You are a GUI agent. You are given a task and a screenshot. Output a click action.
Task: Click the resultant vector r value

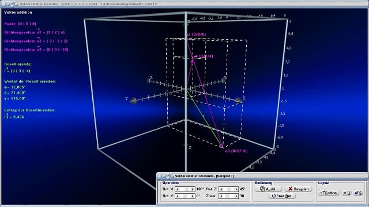tap(17, 70)
